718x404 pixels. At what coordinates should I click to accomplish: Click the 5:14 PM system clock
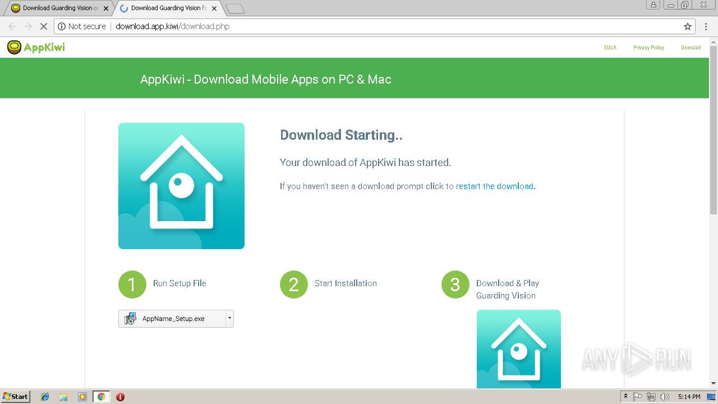coord(689,397)
